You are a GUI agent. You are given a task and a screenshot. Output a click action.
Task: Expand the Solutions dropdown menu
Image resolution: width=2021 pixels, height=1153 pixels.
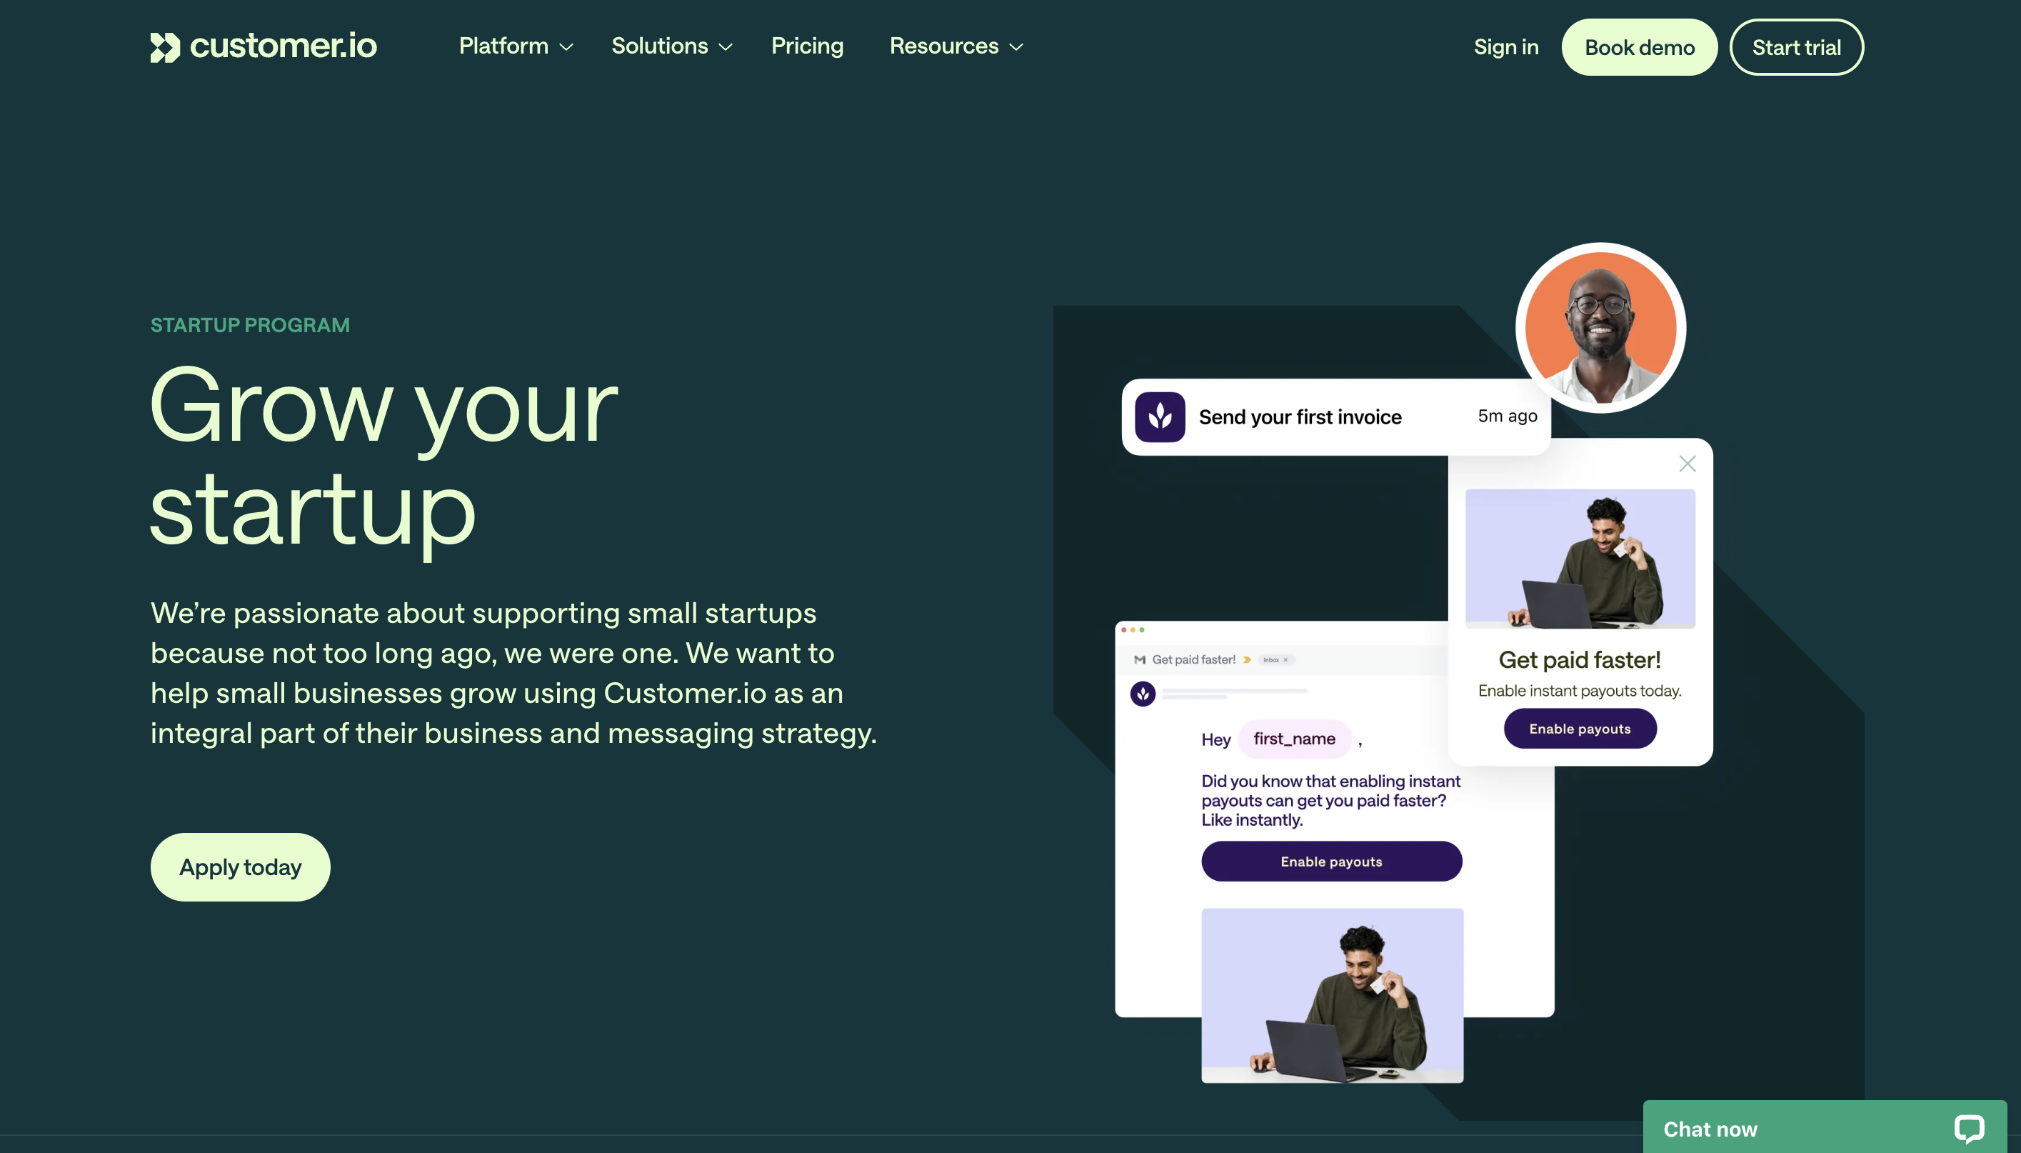tap(671, 46)
